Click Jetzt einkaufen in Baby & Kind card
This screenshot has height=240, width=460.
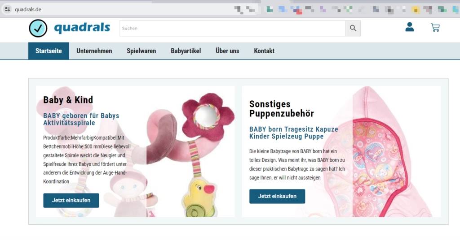tap(71, 200)
